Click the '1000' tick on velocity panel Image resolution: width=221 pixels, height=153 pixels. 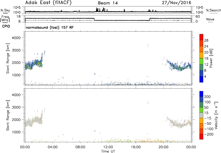coord(16,132)
